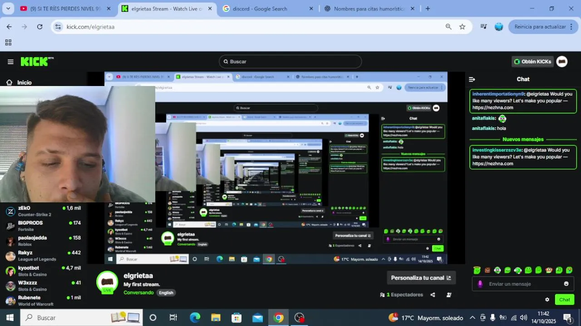The width and height of the screenshot is (581, 326).
Task: Focus the Enviar un mensaje field
Action: pos(523,284)
